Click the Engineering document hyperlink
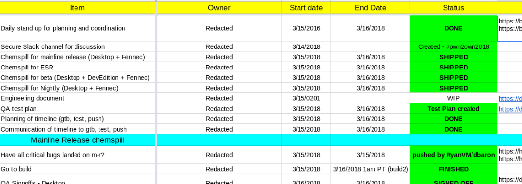522x184 pixels. click(510, 99)
